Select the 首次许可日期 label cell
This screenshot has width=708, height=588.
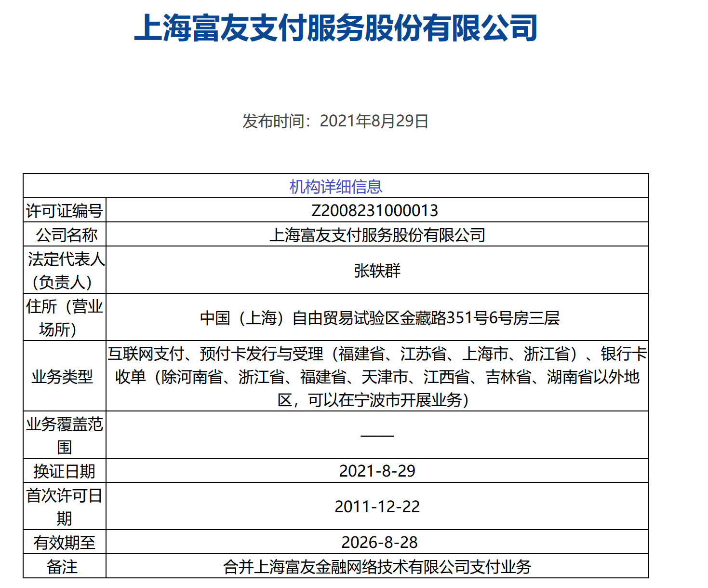click(65, 506)
